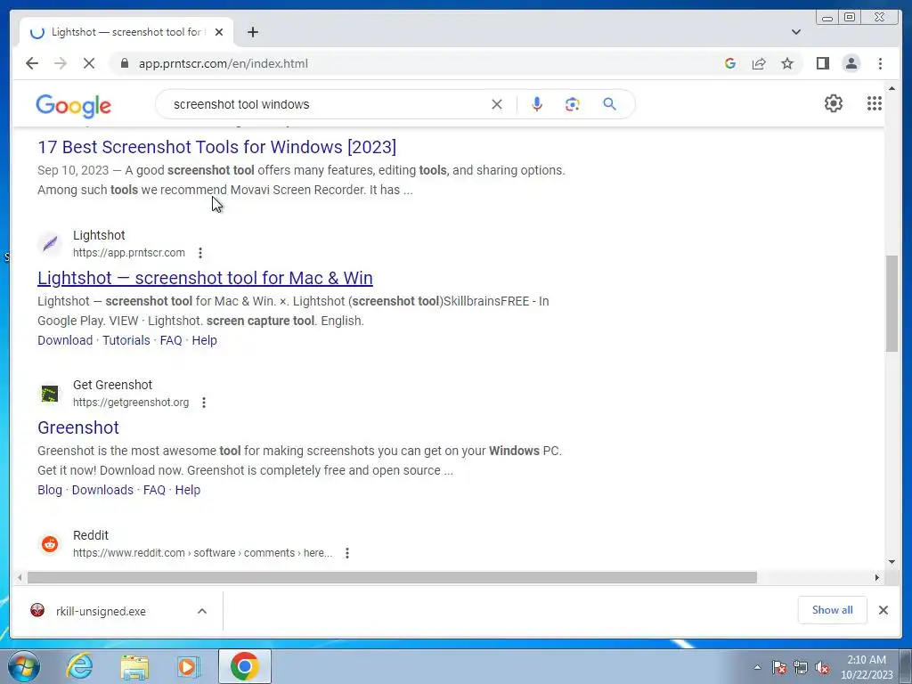
Task: Open Windows Explorer from taskbar
Action: tap(134, 666)
